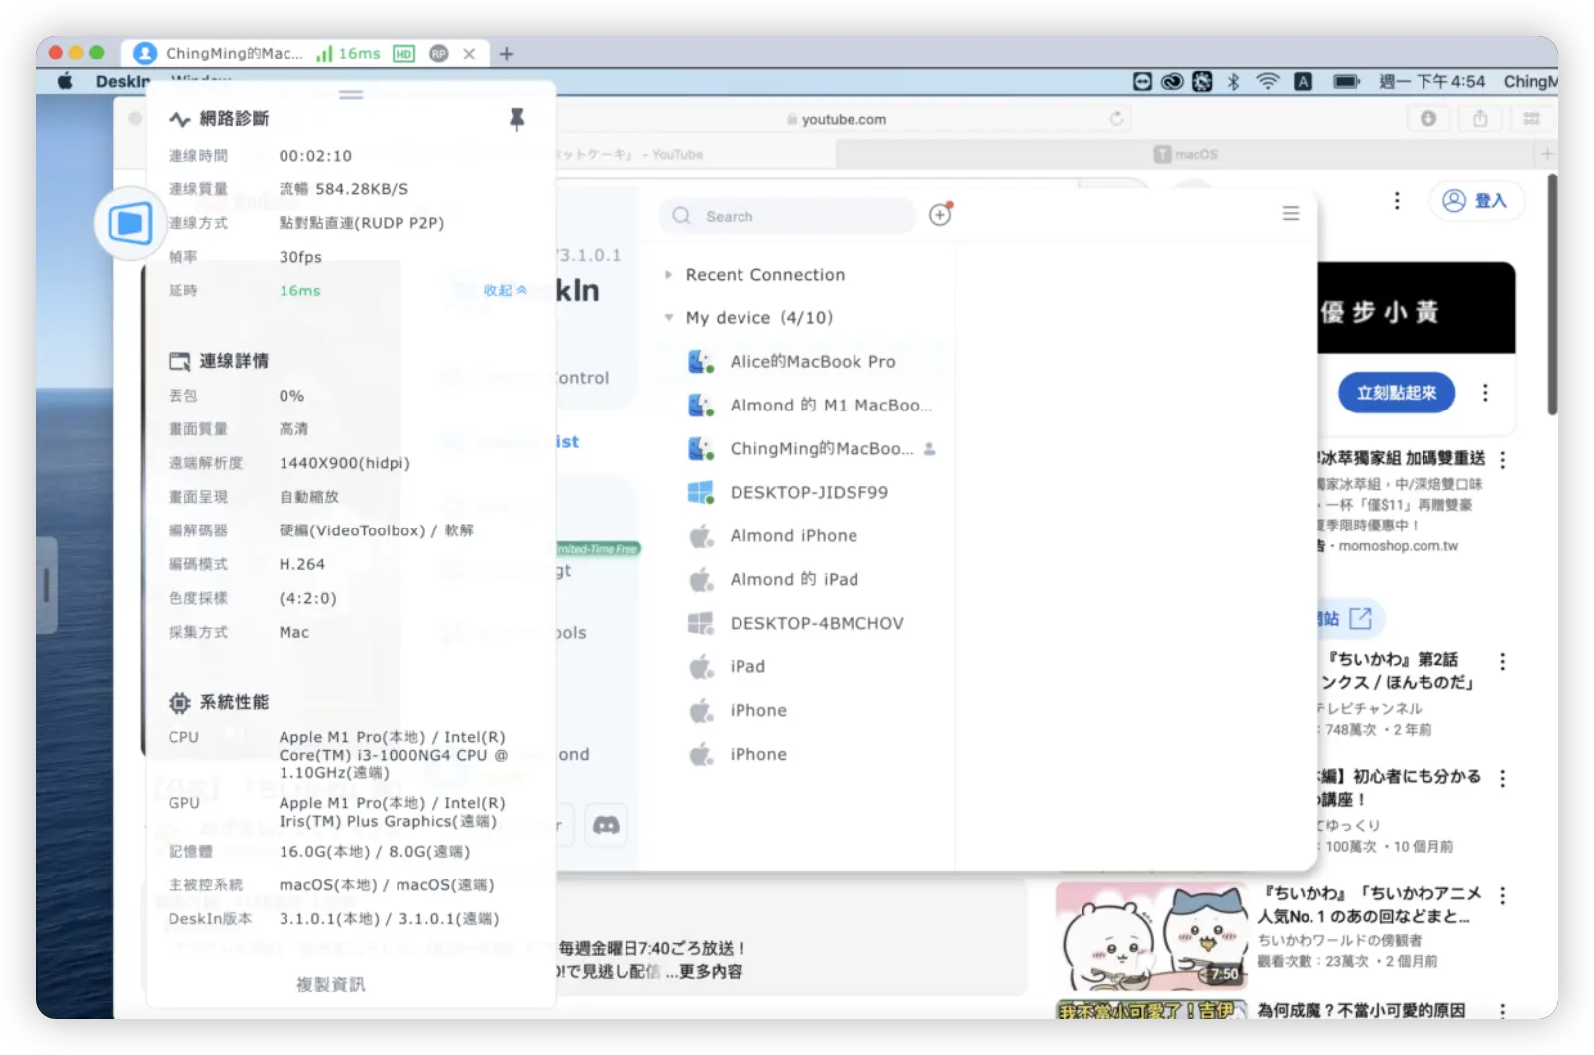
Task: Click the YouTube page scrollbar
Action: point(1552,295)
